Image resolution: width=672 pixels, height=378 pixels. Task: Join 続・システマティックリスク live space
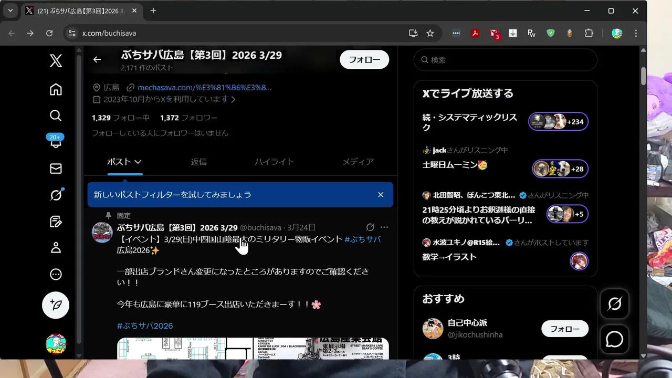(x=505, y=122)
